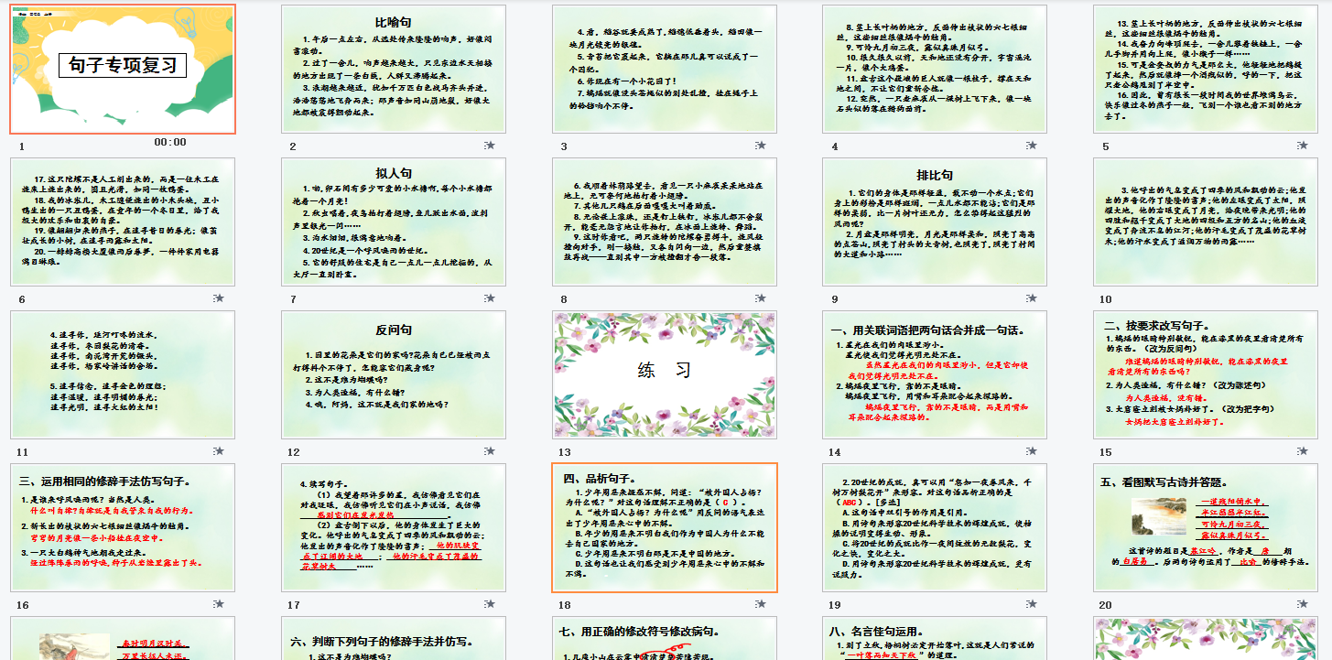Click the slide number label 8

click(x=564, y=299)
